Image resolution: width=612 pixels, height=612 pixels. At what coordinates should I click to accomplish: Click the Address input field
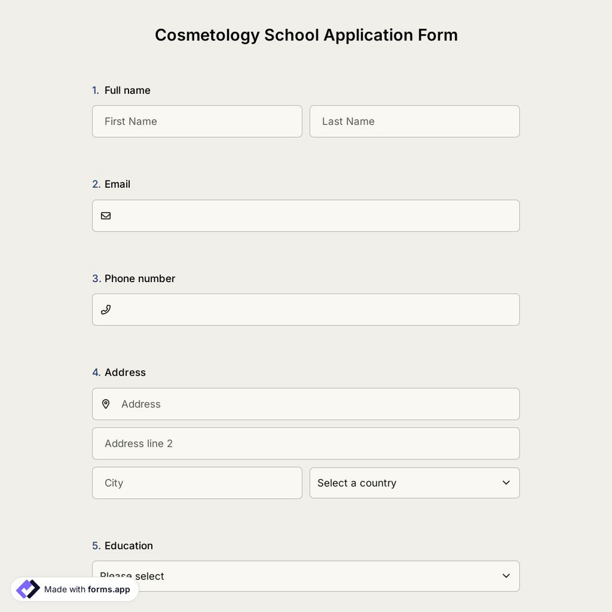click(306, 403)
